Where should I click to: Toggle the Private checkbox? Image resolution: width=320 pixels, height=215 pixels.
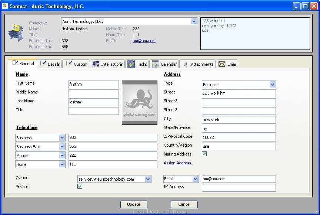click(x=80, y=186)
